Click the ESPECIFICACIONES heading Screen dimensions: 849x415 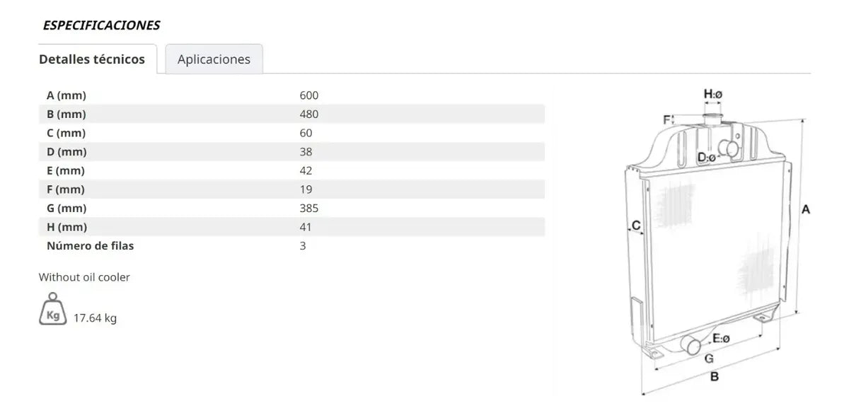pos(101,25)
